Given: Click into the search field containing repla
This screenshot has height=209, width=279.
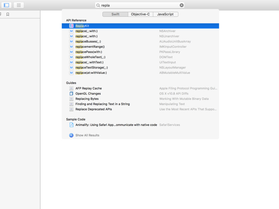Looking at the screenshot, I should click(x=139, y=5).
